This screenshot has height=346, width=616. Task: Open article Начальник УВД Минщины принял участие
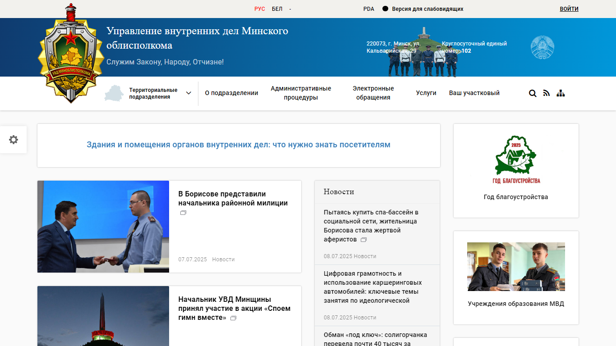point(234,309)
